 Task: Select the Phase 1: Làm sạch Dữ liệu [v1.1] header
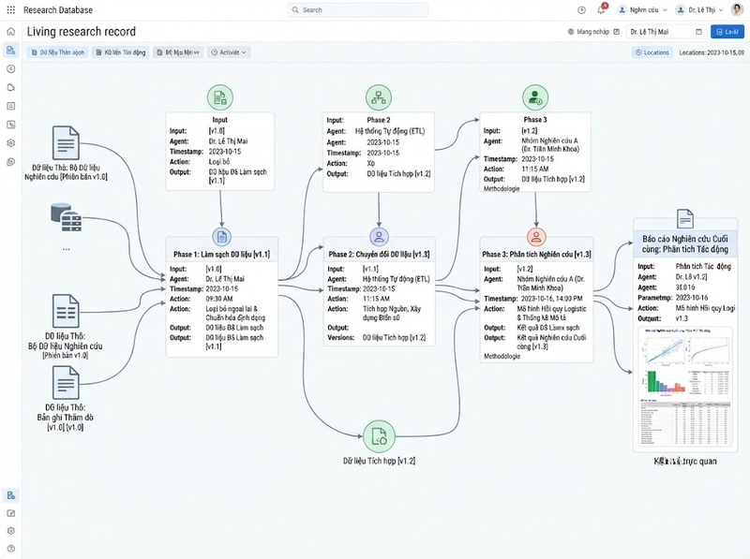click(221, 255)
